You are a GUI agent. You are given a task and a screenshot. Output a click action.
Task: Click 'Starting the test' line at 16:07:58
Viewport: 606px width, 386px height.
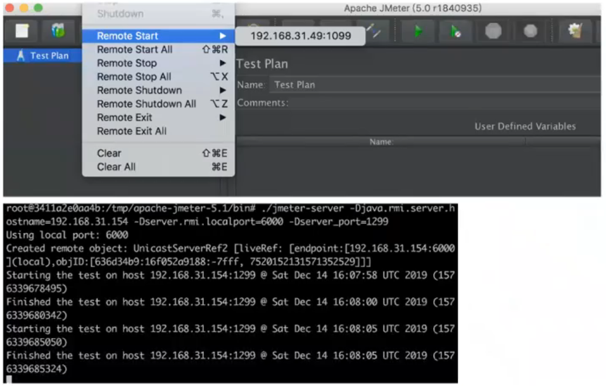coord(230,282)
